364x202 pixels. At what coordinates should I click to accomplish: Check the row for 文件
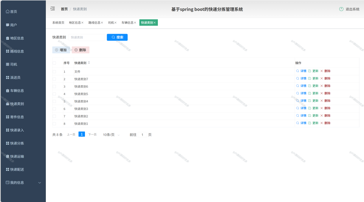54,72
